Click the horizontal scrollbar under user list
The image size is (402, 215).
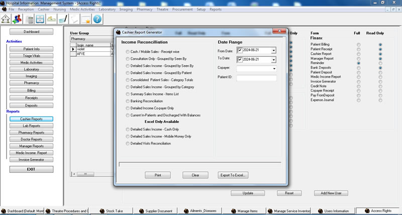[x=92, y=174]
